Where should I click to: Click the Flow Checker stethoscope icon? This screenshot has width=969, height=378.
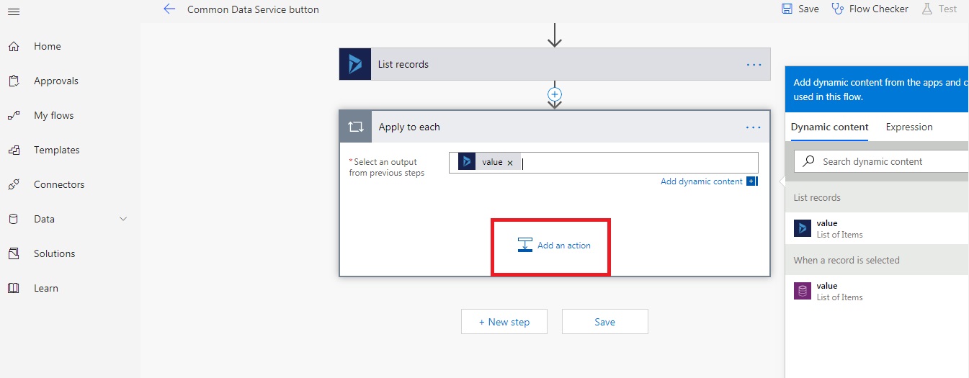coord(837,9)
